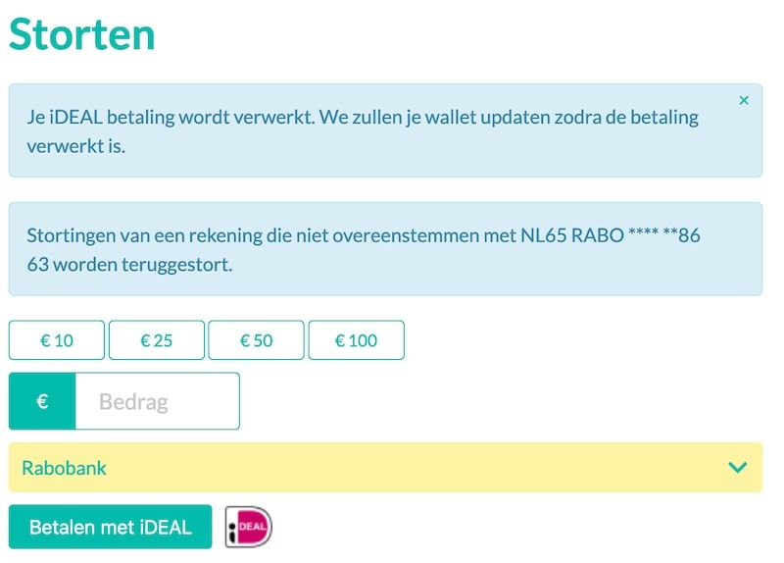Screen dimensions: 784x563
Task: Click the 'Je iDEAL betaling wordt verwerkt' line
Action: pos(363,117)
